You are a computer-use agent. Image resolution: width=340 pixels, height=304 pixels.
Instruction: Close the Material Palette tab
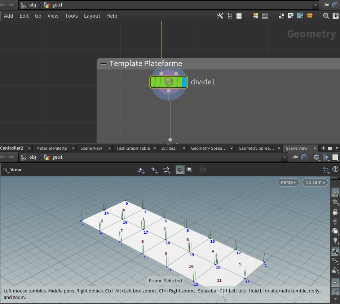click(x=73, y=148)
